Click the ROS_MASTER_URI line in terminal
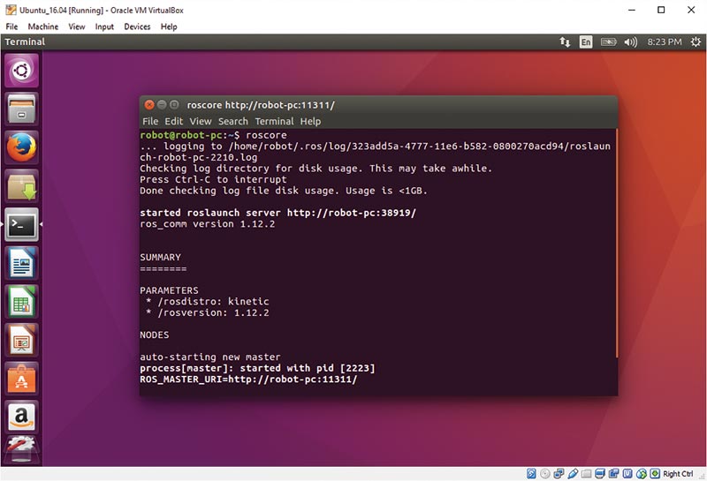 coord(248,380)
